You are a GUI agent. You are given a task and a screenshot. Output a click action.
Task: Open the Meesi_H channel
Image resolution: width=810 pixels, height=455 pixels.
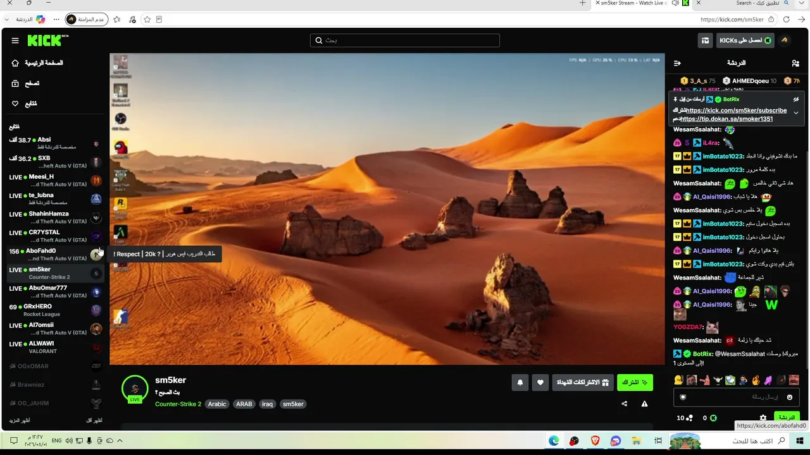pos(55,180)
